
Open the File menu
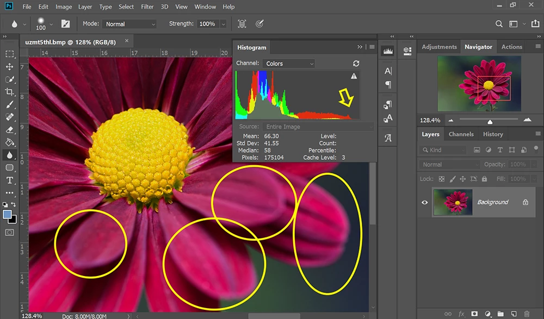point(27,7)
